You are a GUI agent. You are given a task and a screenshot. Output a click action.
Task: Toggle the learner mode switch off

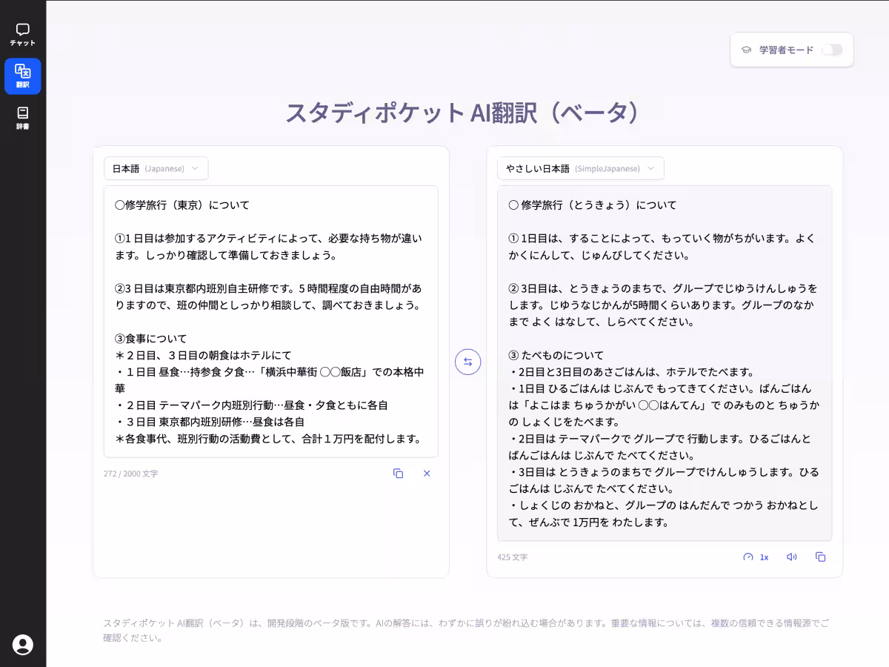(832, 50)
